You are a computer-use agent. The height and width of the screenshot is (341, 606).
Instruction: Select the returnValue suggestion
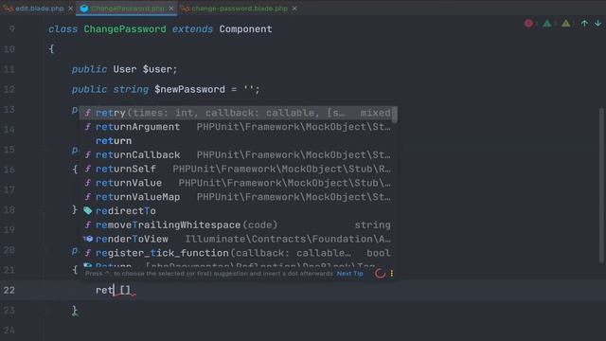[x=237, y=183]
